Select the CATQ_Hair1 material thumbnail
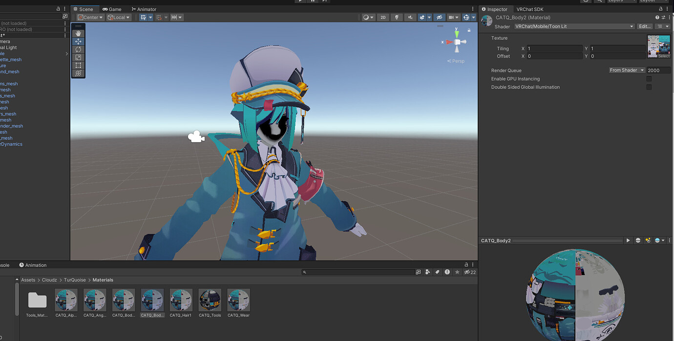This screenshot has width=674, height=341. [x=181, y=300]
